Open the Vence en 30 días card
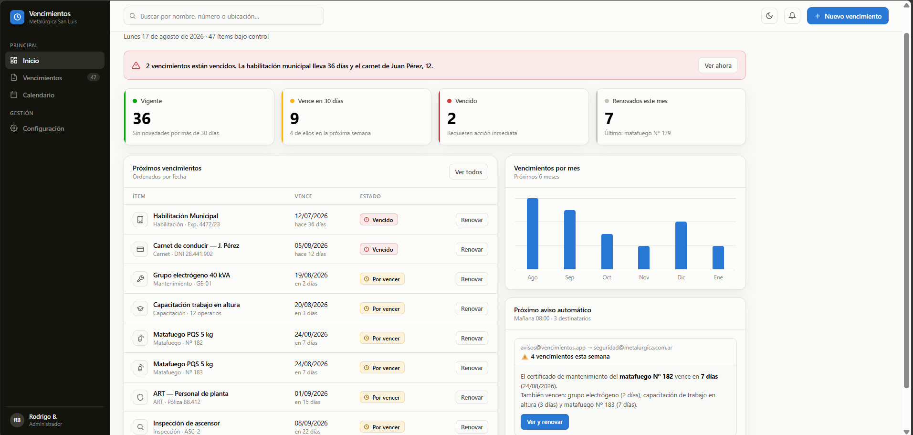Screen dimensions: 913x435 coord(356,117)
